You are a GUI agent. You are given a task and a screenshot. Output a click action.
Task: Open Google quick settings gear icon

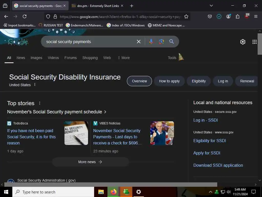243,42
